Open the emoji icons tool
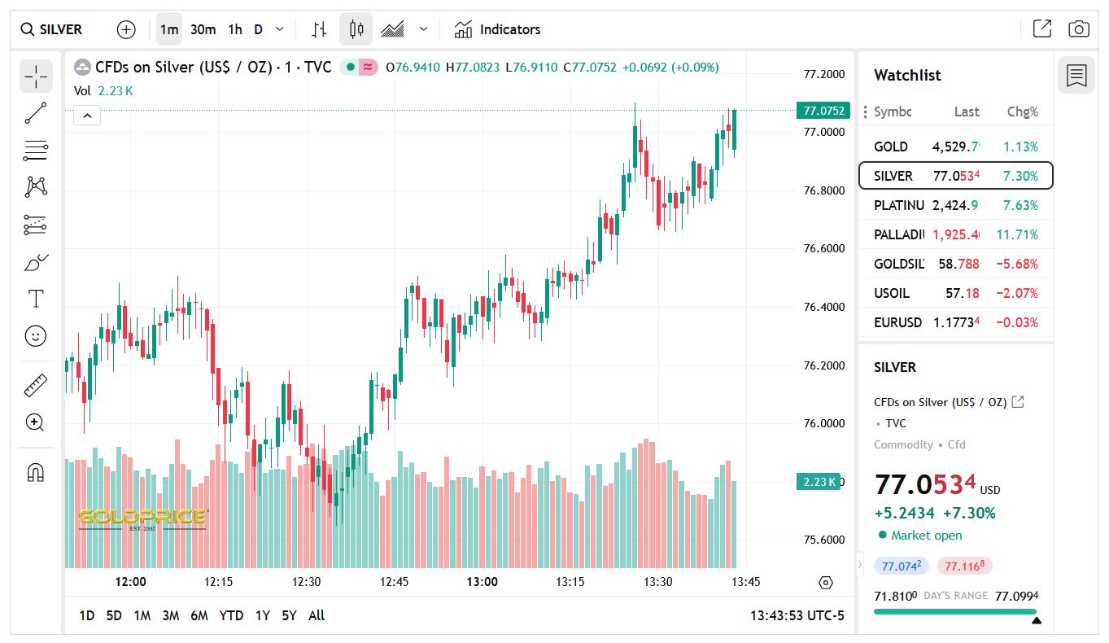Screen dimensions: 1109x643 click(x=36, y=335)
